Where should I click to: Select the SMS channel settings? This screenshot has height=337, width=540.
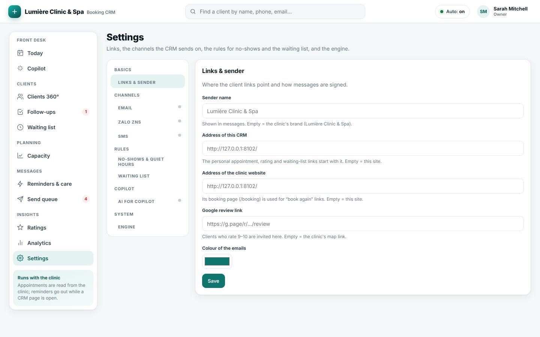coord(148,136)
